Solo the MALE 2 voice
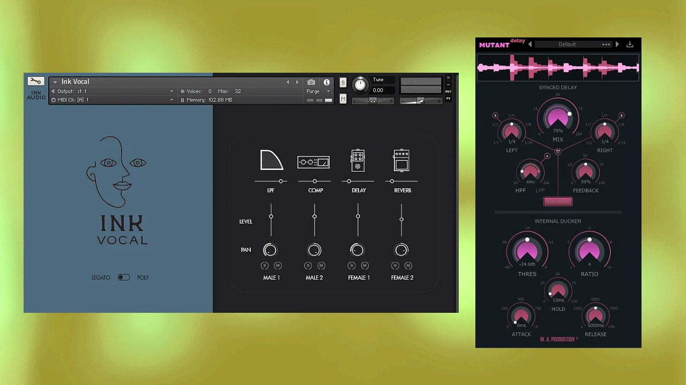The width and height of the screenshot is (686, 385). pos(308,266)
